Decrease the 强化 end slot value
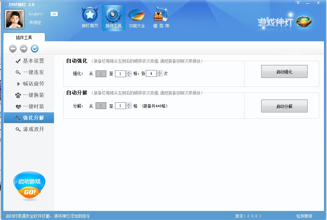The width and height of the screenshot is (327, 220). point(129,75)
